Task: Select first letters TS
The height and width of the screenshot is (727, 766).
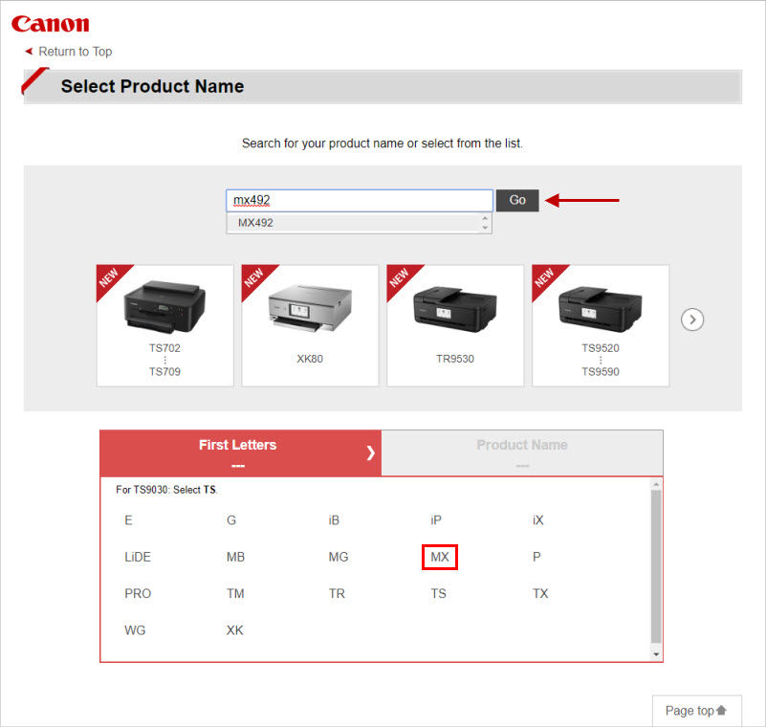Action: 439,594
